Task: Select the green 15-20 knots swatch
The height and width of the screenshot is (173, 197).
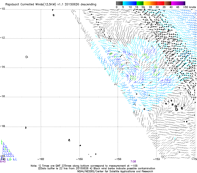Action: tap(140, 3)
